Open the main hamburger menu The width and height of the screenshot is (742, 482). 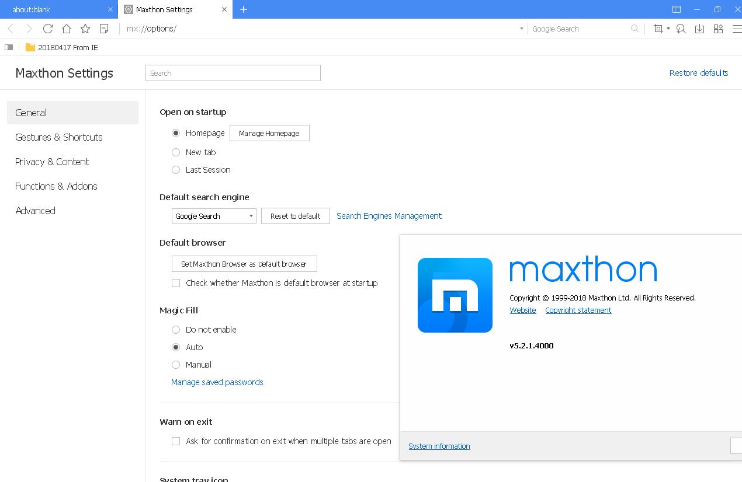point(737,29)
